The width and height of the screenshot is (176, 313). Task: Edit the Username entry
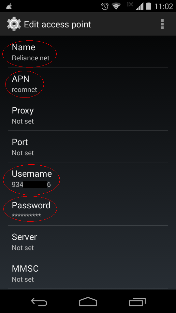pos(88,178)
